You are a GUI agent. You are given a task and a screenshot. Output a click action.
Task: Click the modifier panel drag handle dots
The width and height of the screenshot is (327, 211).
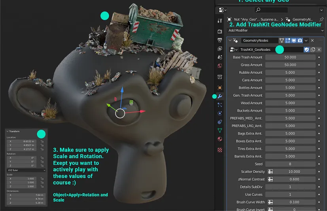[x=321, y=40]
